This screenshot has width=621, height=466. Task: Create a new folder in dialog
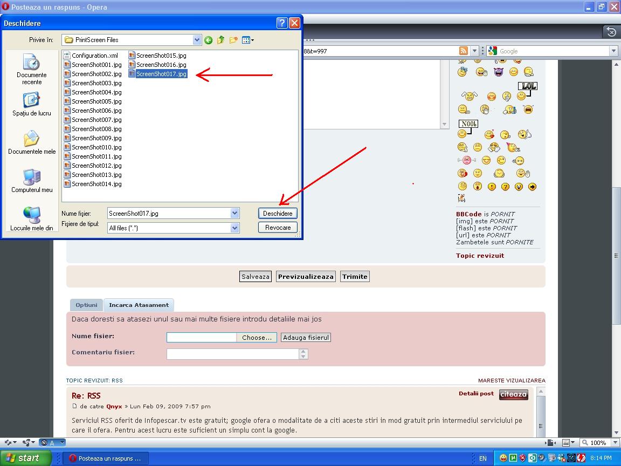233,40
